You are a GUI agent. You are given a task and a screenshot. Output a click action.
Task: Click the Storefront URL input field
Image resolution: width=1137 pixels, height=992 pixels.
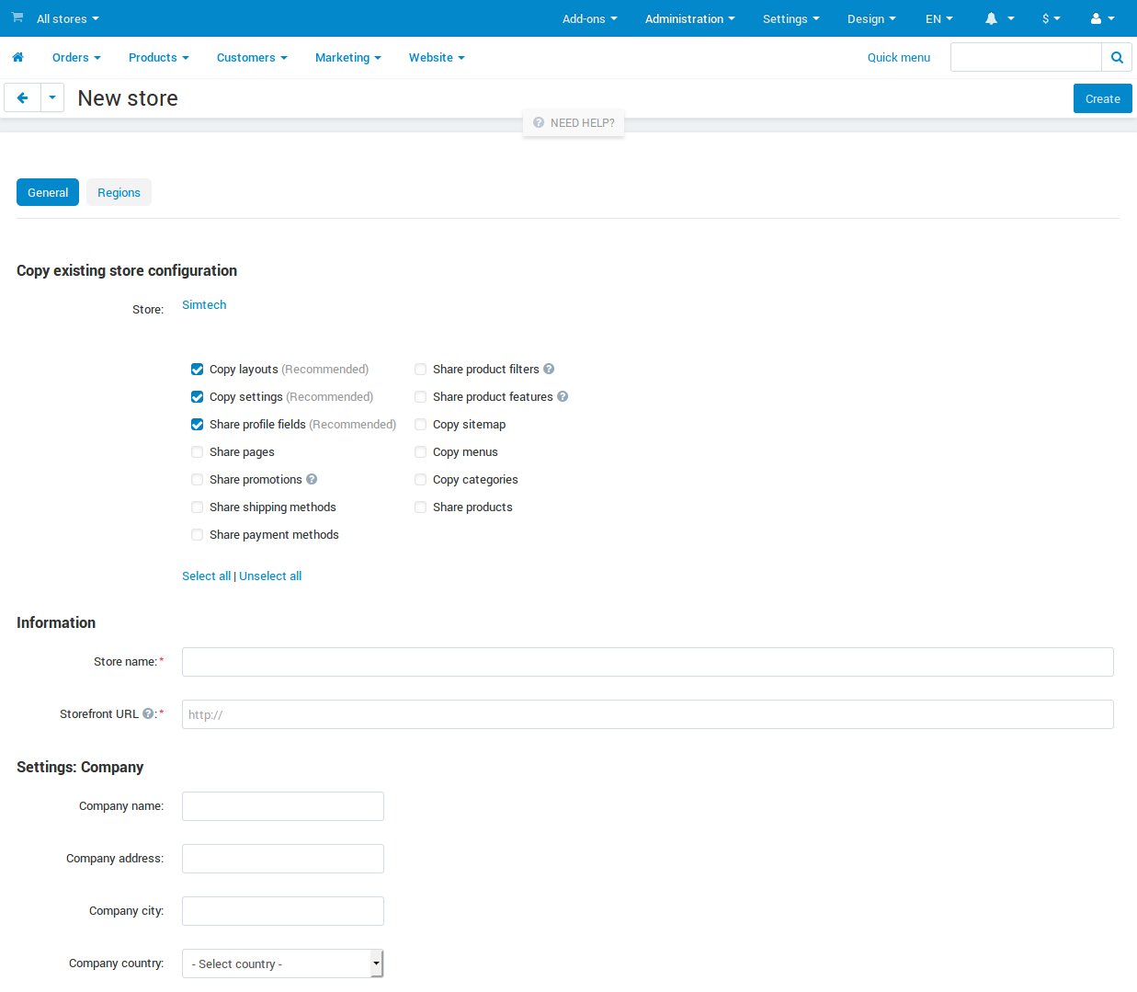point(648,714)
